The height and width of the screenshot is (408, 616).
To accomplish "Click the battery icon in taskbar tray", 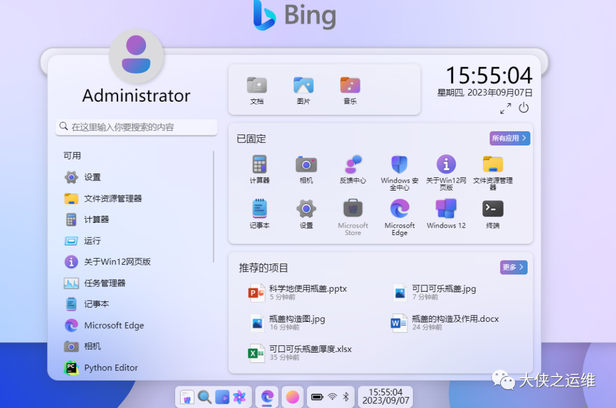I will tap(317, 397).
